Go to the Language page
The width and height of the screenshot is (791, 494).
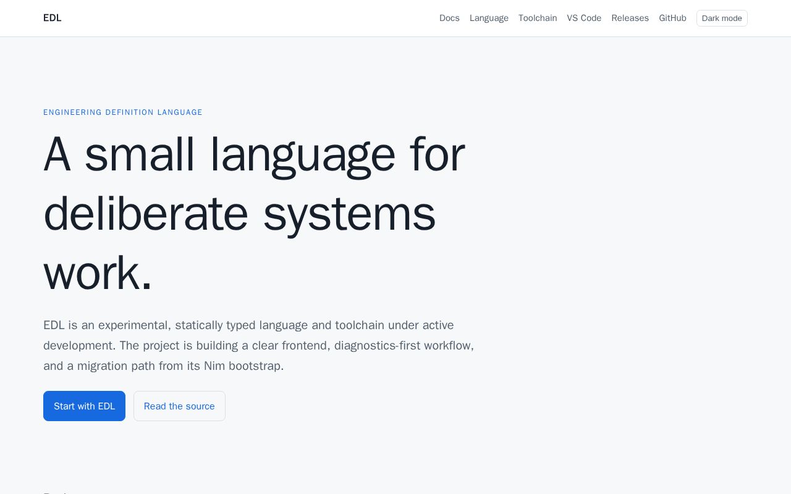[489, 18]
